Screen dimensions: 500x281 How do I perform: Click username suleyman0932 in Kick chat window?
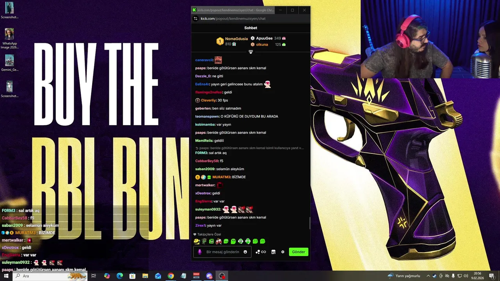[208, 210]
